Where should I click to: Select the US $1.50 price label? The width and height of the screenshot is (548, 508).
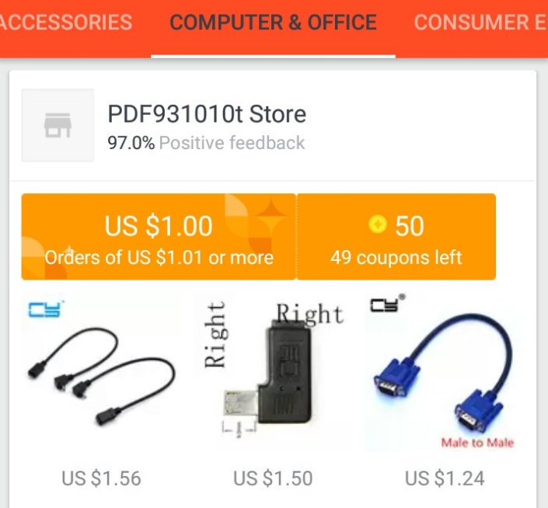tap(273, 478)
